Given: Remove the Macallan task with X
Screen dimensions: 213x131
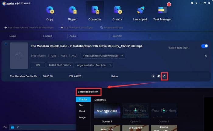Looking at the screenshot, I should coord(206,56).
